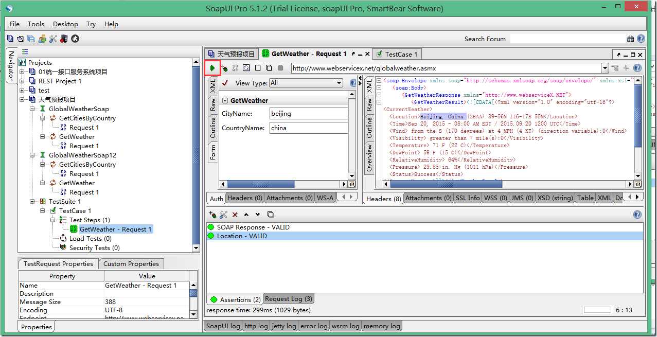Open preferences with the wrench icon in main toolbar
Viewport: 657px width, 337px height.
(53, 39)
